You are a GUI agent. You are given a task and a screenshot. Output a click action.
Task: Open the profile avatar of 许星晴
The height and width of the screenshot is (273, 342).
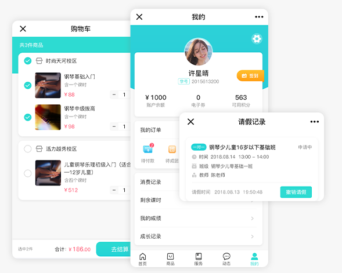tap(198, 52)
